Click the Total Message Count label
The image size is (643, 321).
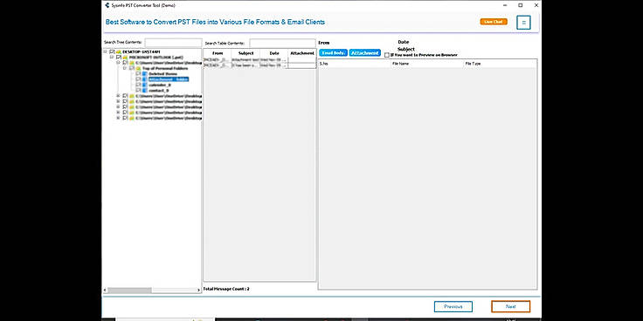[226, 289]
